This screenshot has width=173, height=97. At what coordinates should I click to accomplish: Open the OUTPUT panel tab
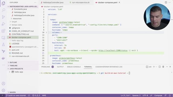click(x=60, y=67)
